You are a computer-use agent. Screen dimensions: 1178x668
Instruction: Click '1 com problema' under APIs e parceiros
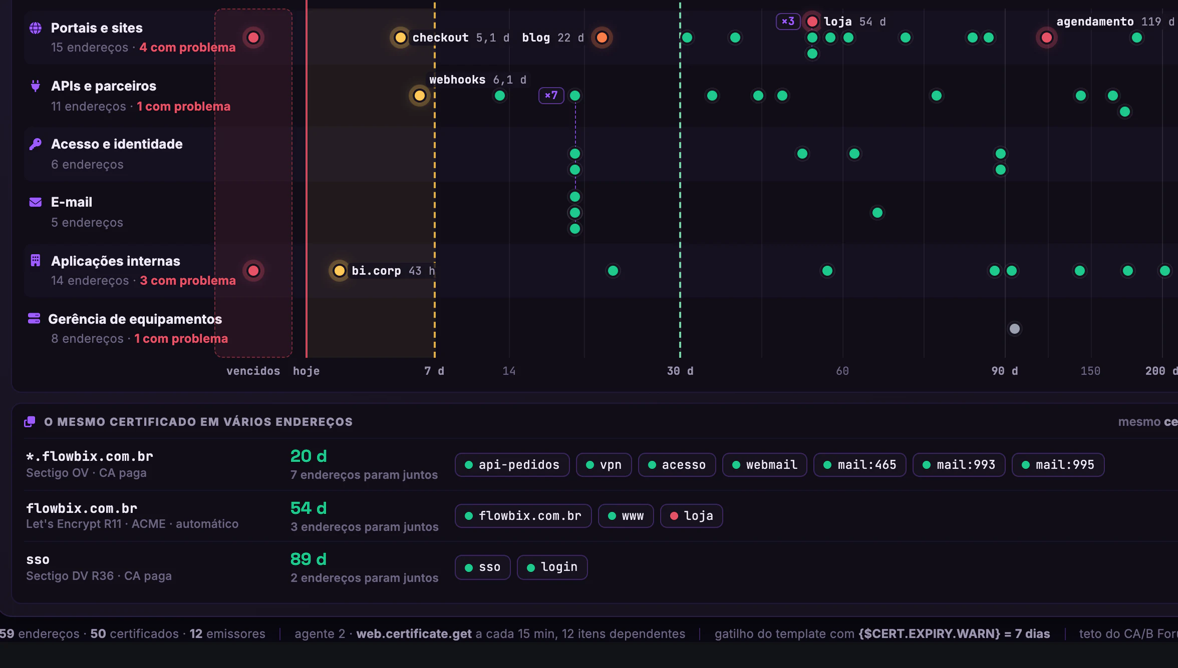(x=183, y=107)
